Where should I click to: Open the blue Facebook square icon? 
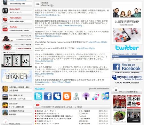(48, 96)
